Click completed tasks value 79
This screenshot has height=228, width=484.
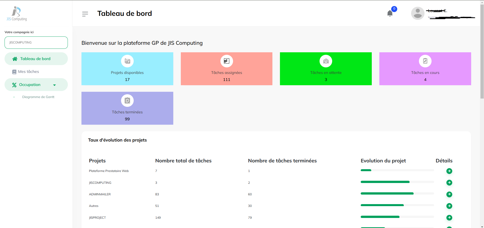click(250, 218)
